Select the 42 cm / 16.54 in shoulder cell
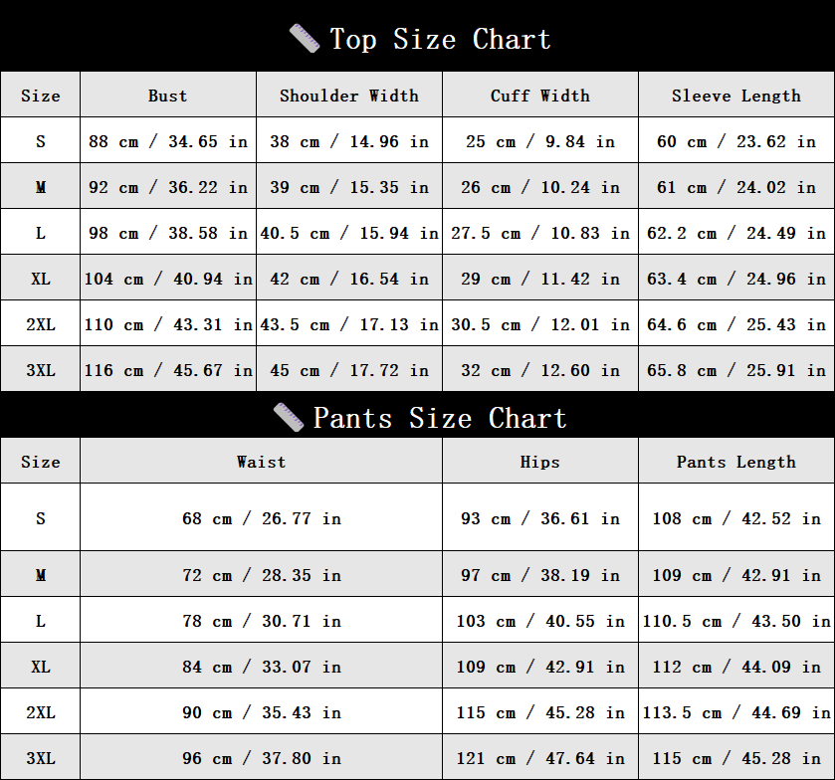 pos(349,279)
